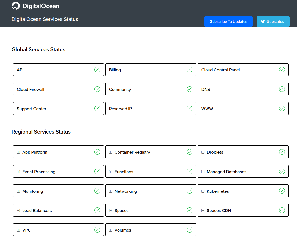Click the Support Center status checkmark
Viewport: 297px width, 244px height.
[97, 109]
